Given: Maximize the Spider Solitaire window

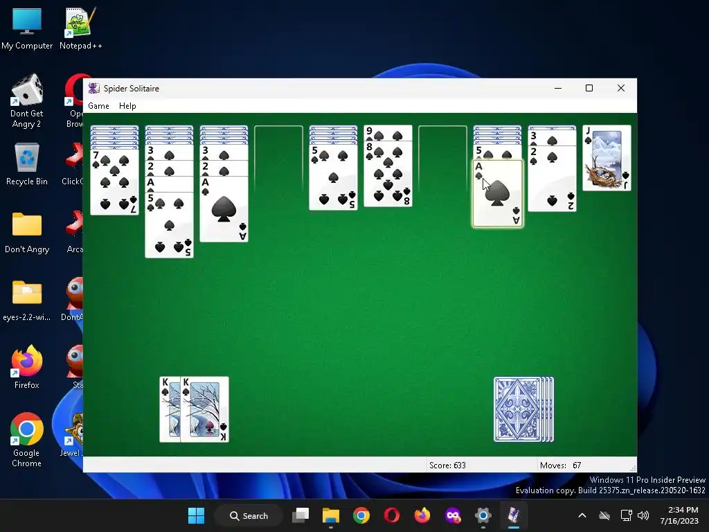Looking at the screenshot, I should click(x=589, y=88).
